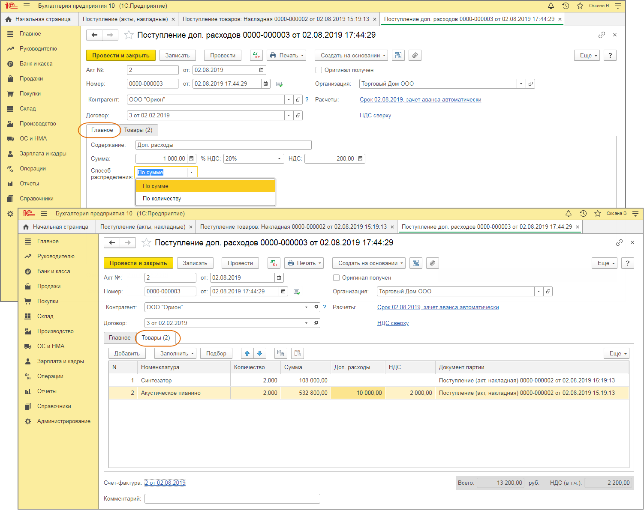Click the Комментарий input field
This screenshot has height=510, width=644.
(x=232, y=499)
